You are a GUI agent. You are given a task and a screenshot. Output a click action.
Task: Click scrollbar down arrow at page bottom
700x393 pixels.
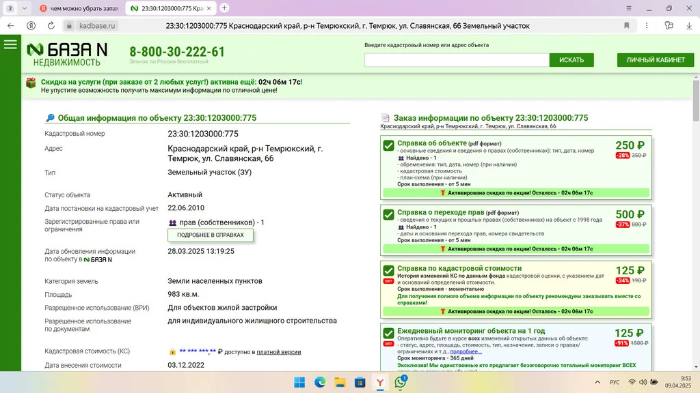pos(696,367)
